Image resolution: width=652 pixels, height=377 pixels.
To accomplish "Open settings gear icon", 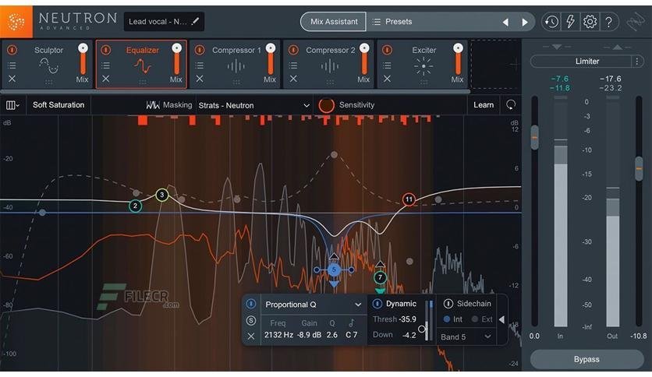I will [x=590, y=22].
